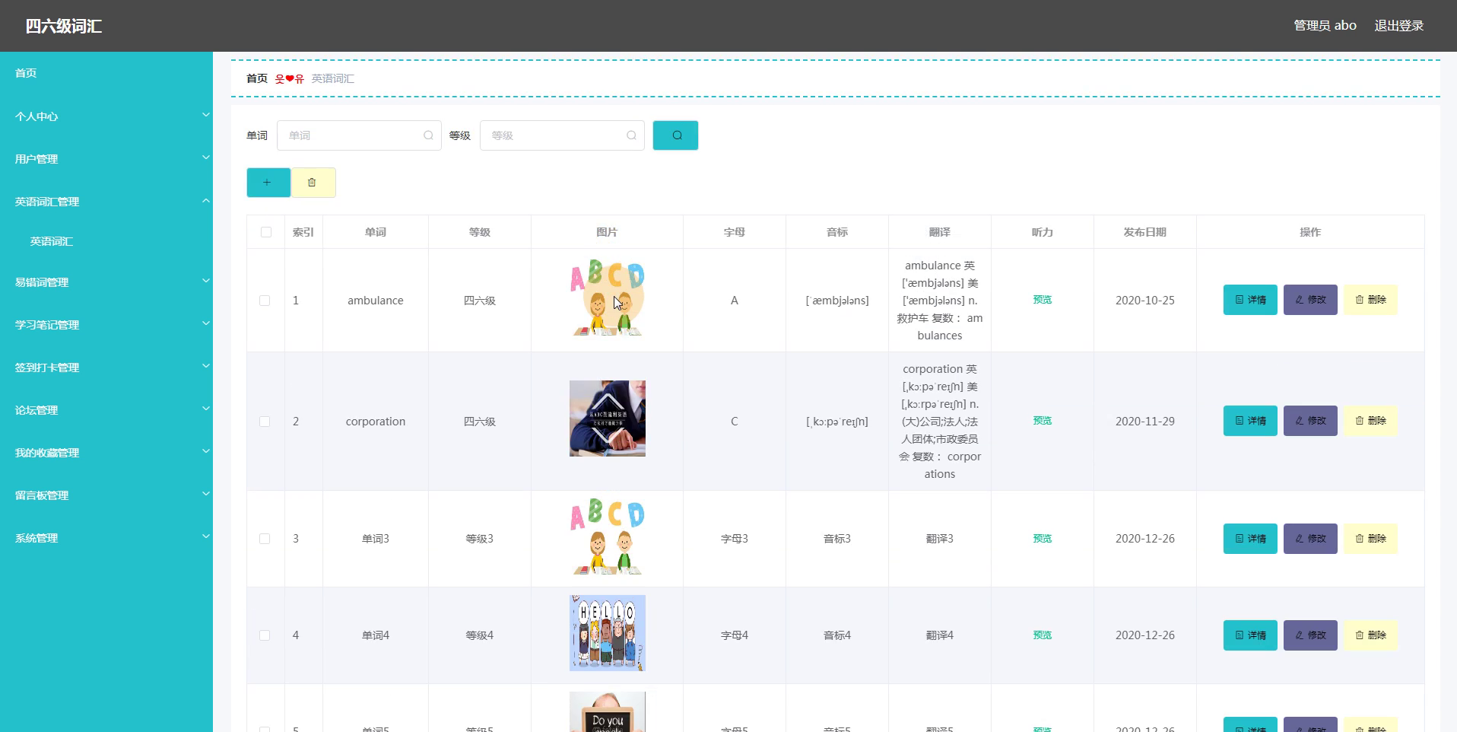Click the search magnifier button

(675, 135)
